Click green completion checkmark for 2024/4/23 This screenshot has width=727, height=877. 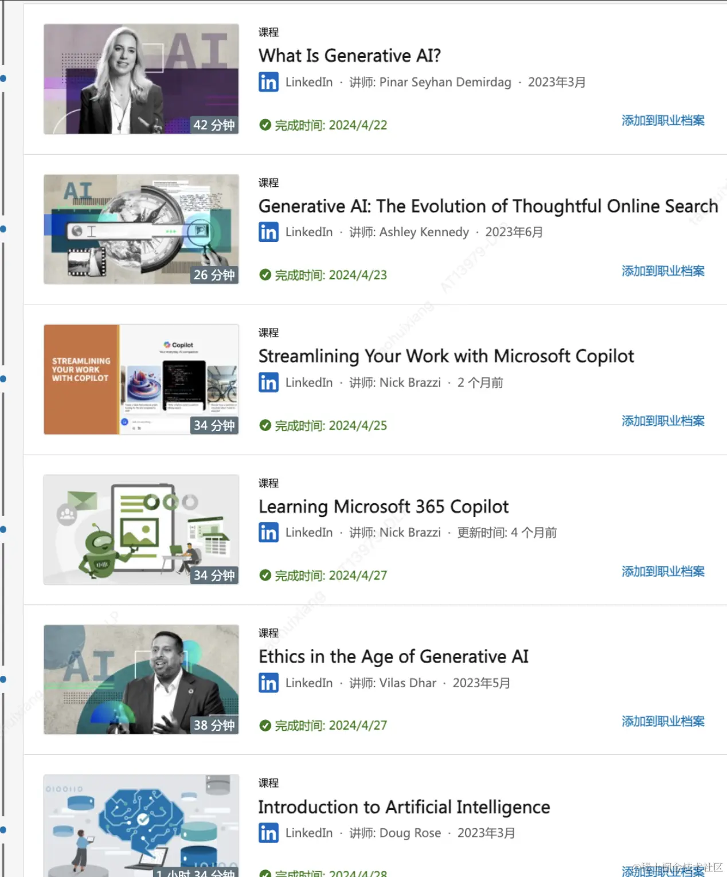[265, 275]
